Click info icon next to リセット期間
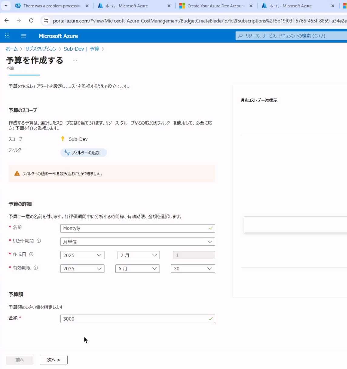 tap(39, 241)
